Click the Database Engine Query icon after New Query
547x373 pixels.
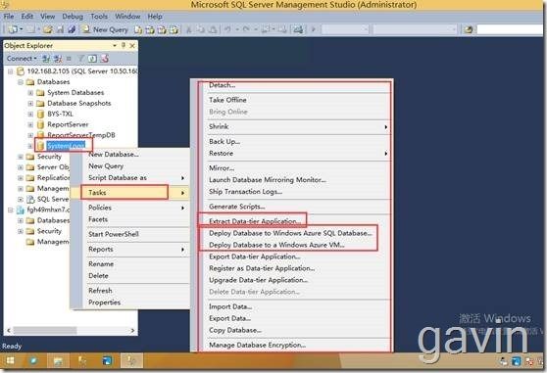138,30
